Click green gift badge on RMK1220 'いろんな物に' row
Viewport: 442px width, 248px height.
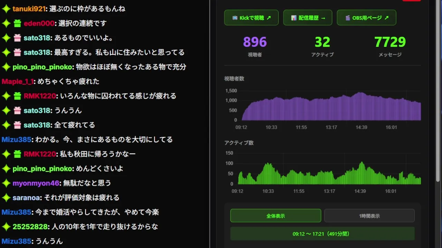tap(17, 96)
